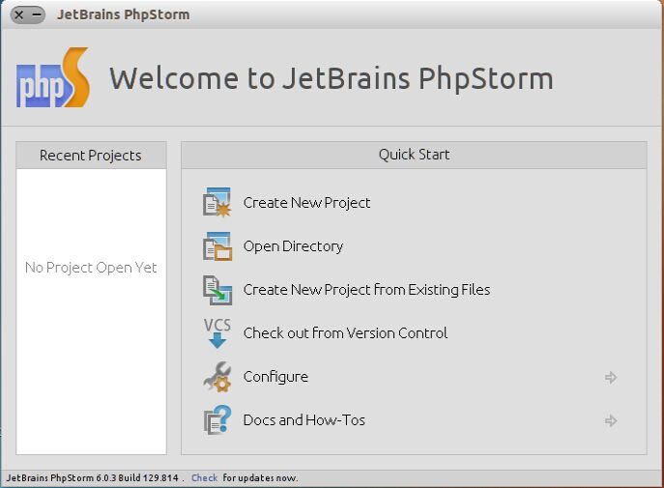Select the Create New Project label

(x=306, y=203)
